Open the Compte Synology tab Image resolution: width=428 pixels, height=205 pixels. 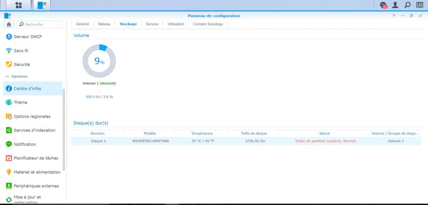pyautogui.click(x=208, y=24)
